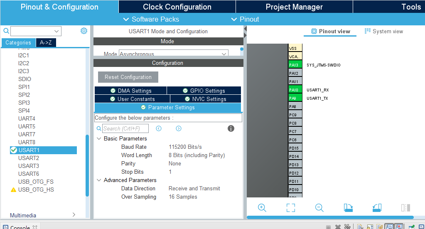Image resolution: width=425 pixels, height=229 pixels.
Task: Click the parameter search magnifier icon
Action: 99,128
